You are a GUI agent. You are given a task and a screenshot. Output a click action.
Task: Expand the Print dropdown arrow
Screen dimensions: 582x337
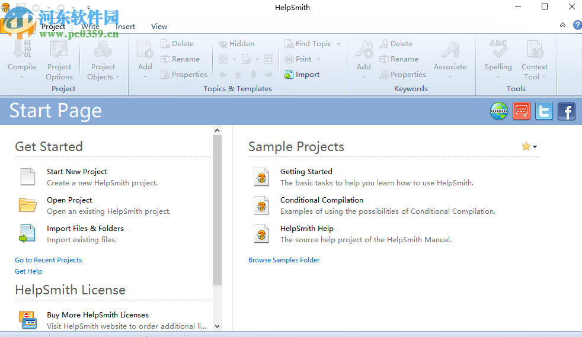click(x=318, y=59)
